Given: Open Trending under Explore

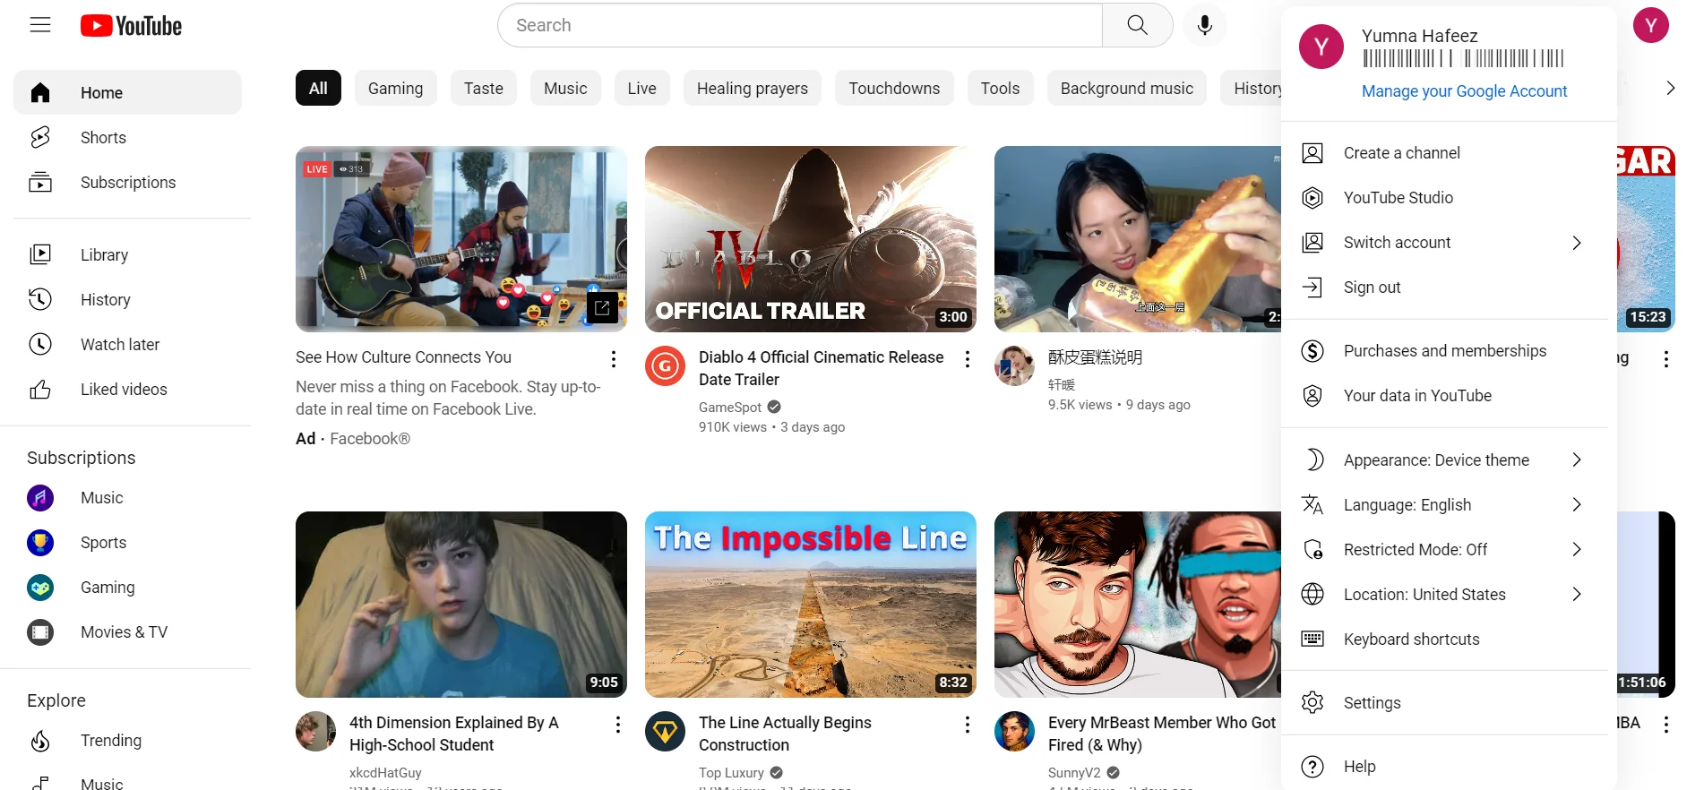Looking at the screenshot, I should (127, 740).
